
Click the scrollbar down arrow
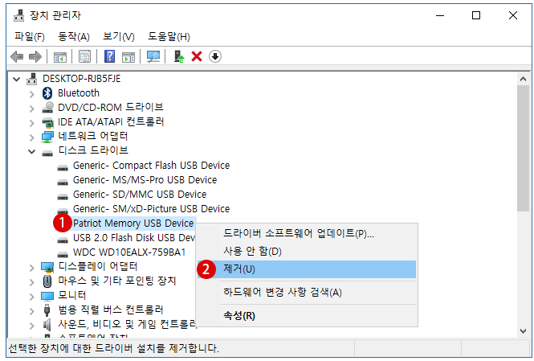click(523, 330)
